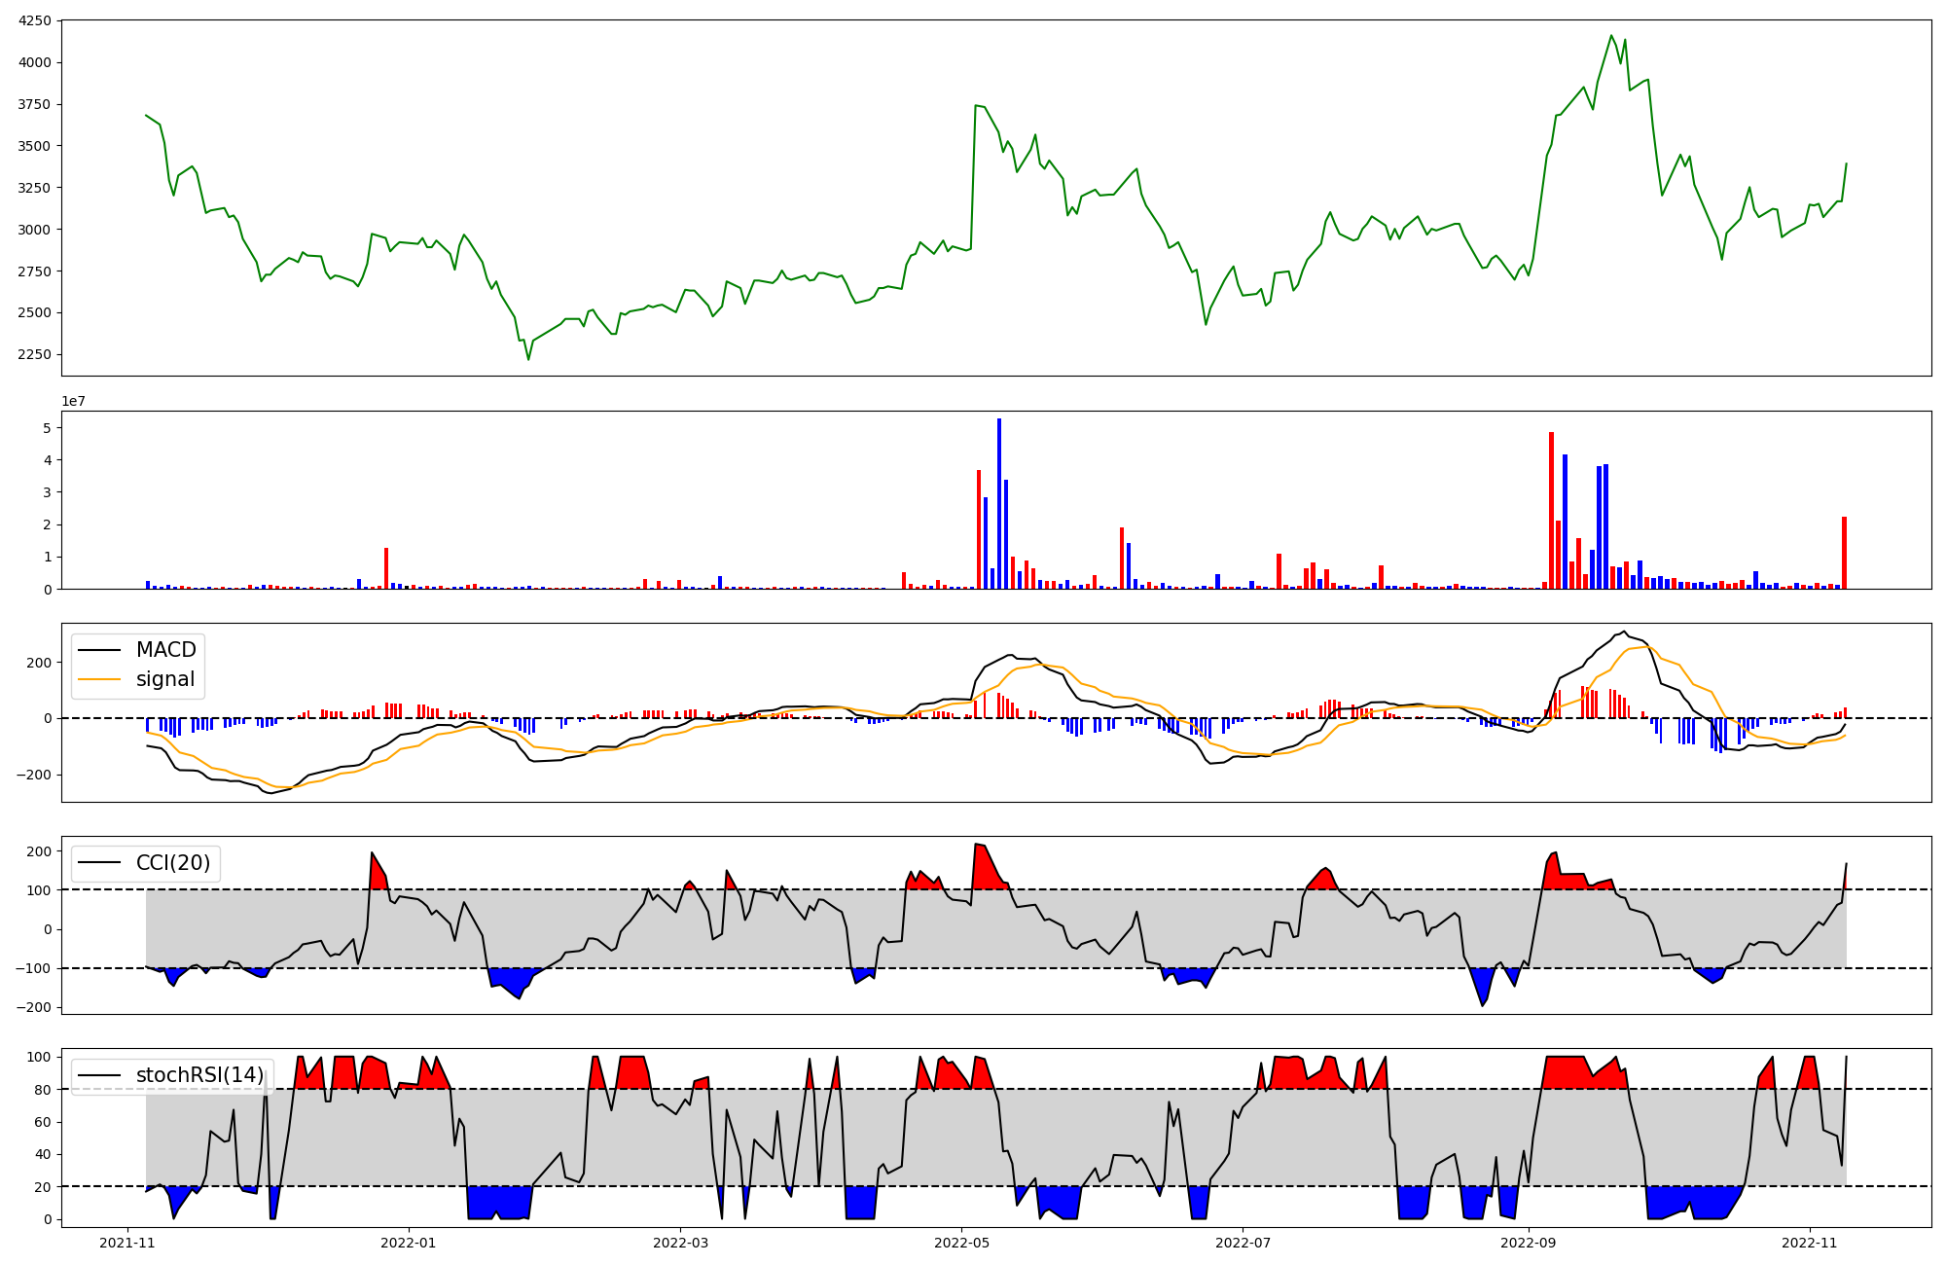Click the final red volume bar at right
1946x1265 pixels.
[1844, 553]
